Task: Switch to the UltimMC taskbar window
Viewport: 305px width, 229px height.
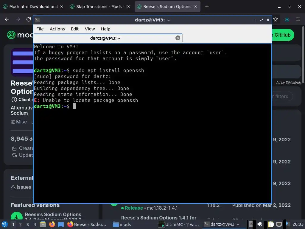Action: tap(178, 224)
